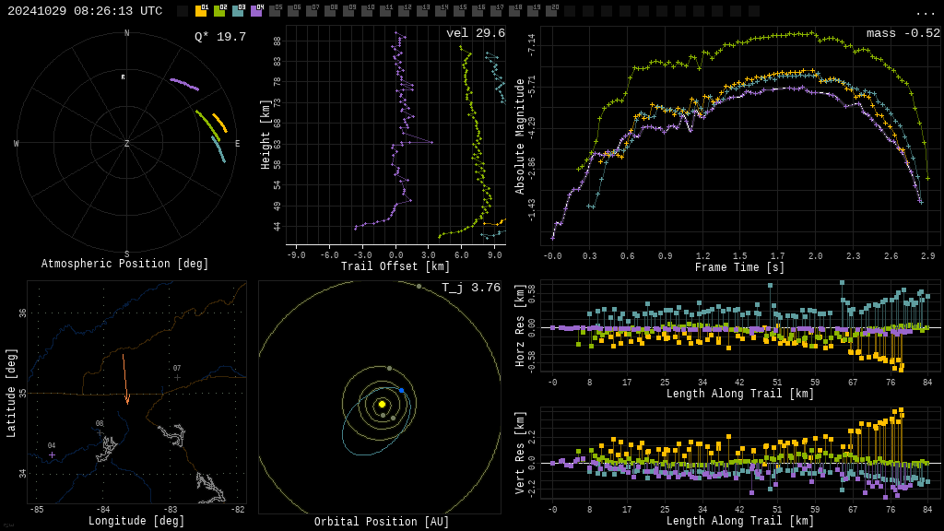Click the T_j 3.76 Tisserand label
944x531 pixels.
(470, 288)
